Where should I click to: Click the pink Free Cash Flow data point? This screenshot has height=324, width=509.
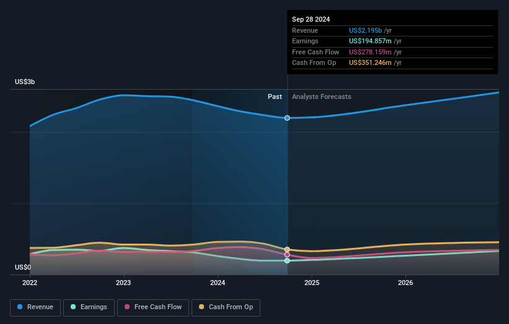[x=287, y=255]
